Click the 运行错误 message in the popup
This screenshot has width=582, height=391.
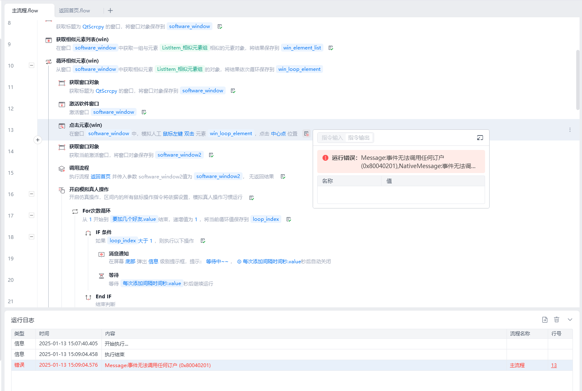click(401, 162)
